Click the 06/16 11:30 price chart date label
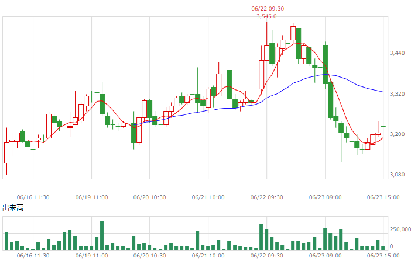Viewport: 411px width, 261px height. (x=33, y=197)
